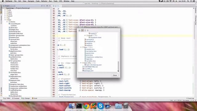Open the Favorites side tab
Image resolution: width=197 pixels, height=111 pixels.
(x=1, y=91)
